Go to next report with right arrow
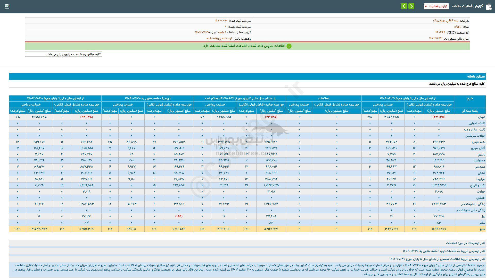495x278 pixels. point(411,6)
